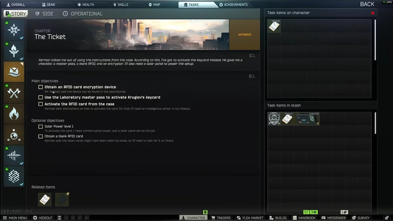Select Master card in character task items
Screen dimensions: 393x221
(274, 26)
